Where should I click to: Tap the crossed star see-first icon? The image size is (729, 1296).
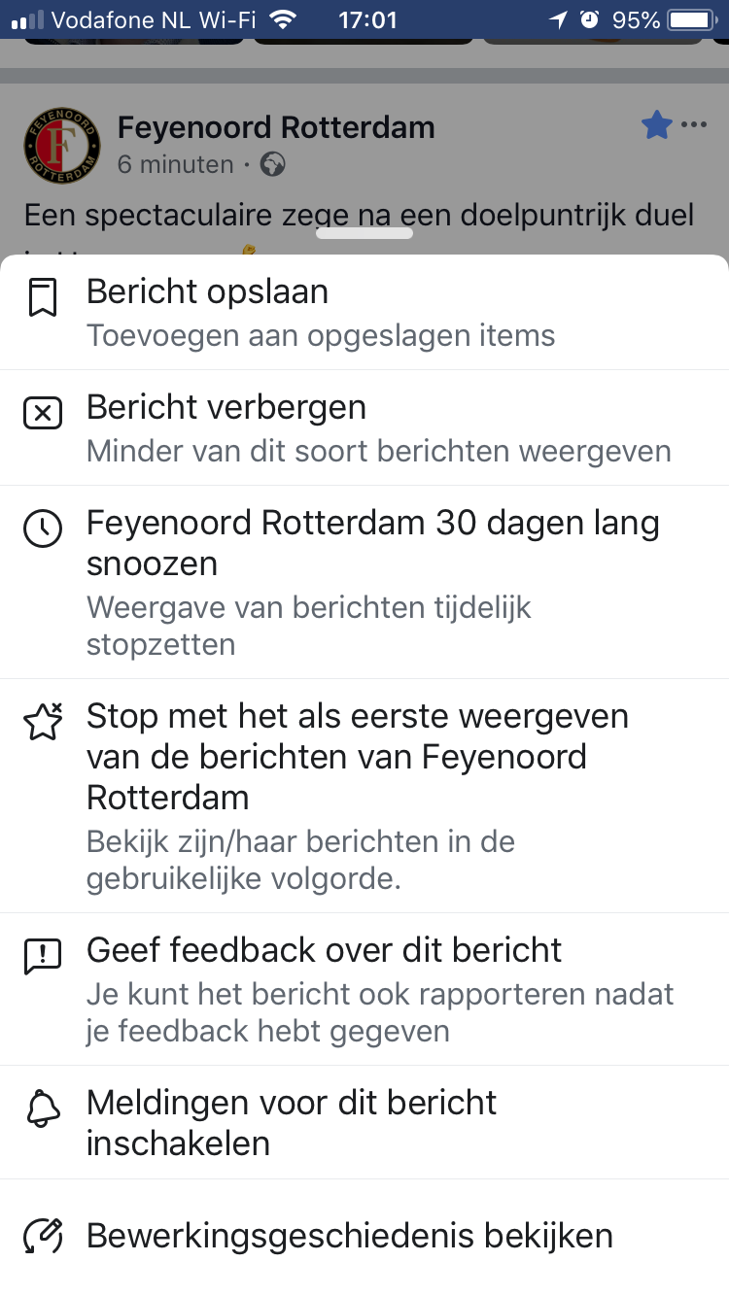(42, 722)
